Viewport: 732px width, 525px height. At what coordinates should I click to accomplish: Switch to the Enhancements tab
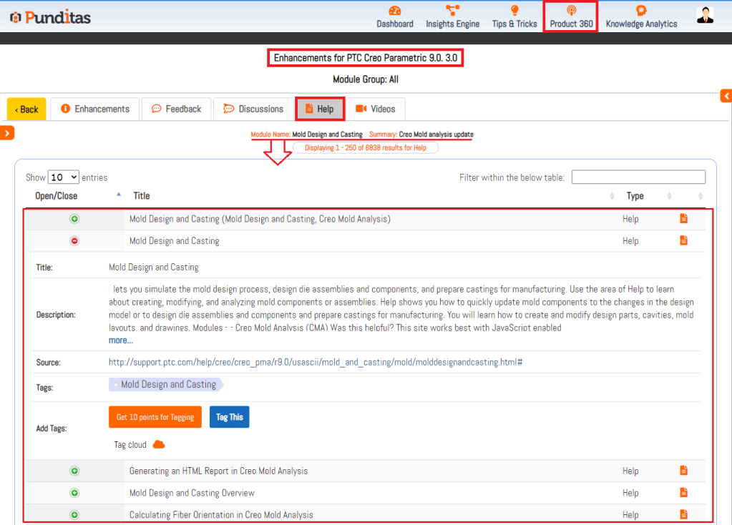pos(95,109)
